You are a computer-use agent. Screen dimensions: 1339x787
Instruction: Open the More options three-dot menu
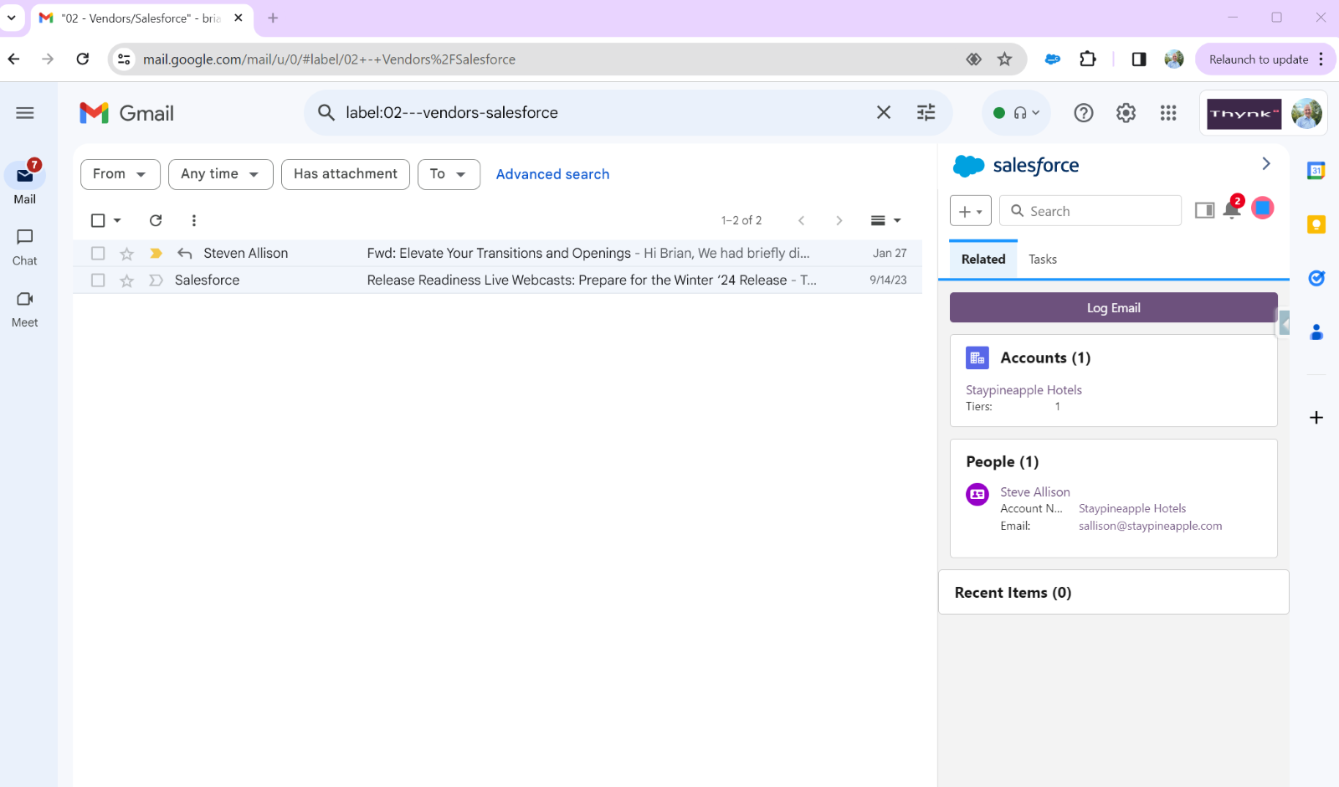pyautogui.click(x=194, y=220)
